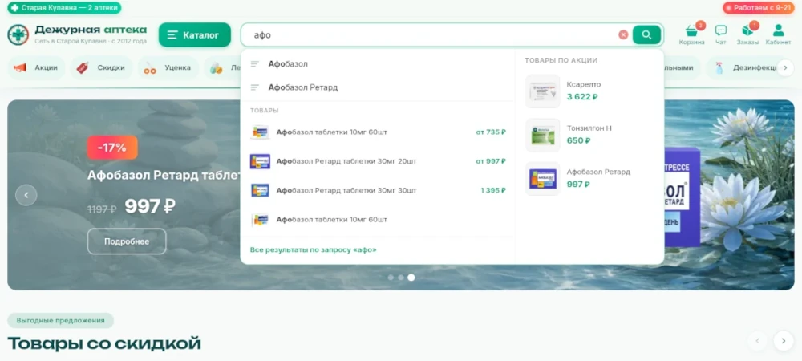Image resolution: width=802 pixels, height=361 pixels.
Task: Select the Афобазол Ретард search suggestion
Action: click(x=377, y=87)
